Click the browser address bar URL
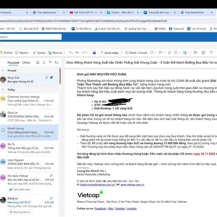The height and width of the screenshot is (217, 217). pos(84,21)
